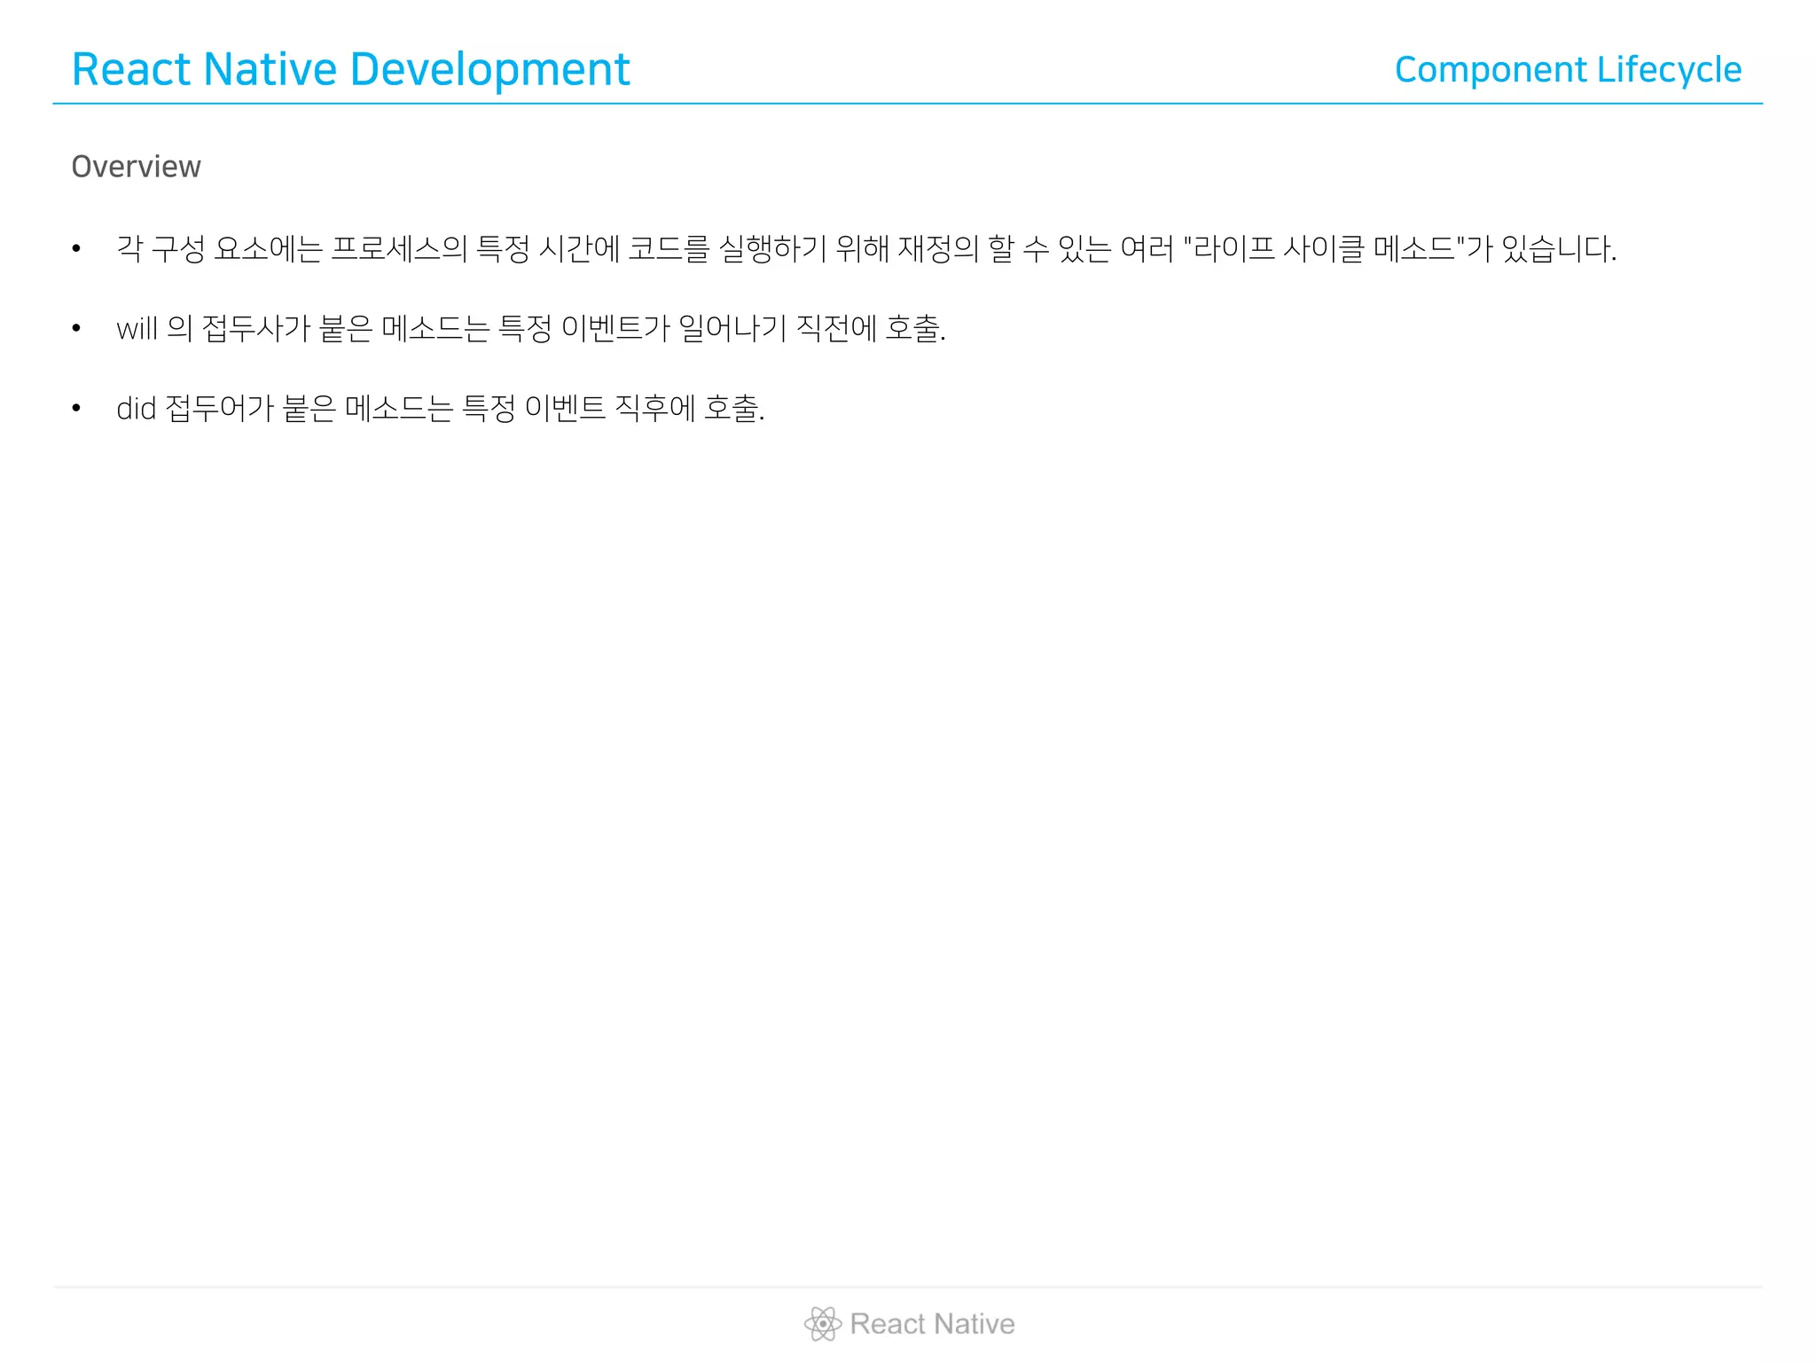
Task: Click the React atom logo icon in footer
Action: point(822,1324)
